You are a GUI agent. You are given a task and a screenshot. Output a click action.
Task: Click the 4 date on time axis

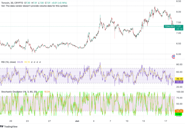point(94,121)
